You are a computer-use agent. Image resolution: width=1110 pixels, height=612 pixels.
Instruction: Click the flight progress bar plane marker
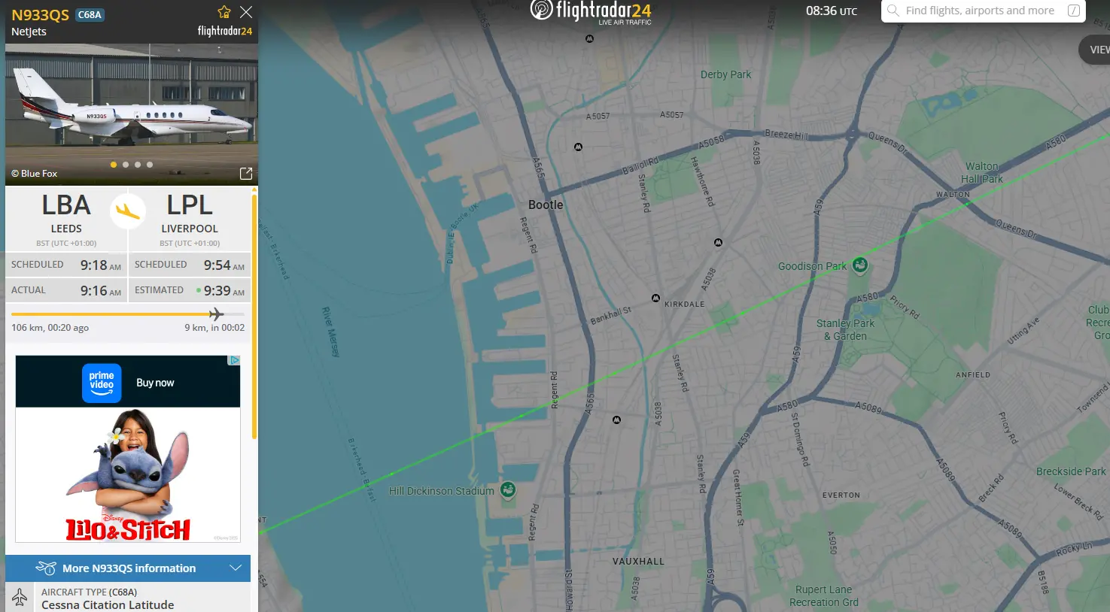[x=216, y=314]
